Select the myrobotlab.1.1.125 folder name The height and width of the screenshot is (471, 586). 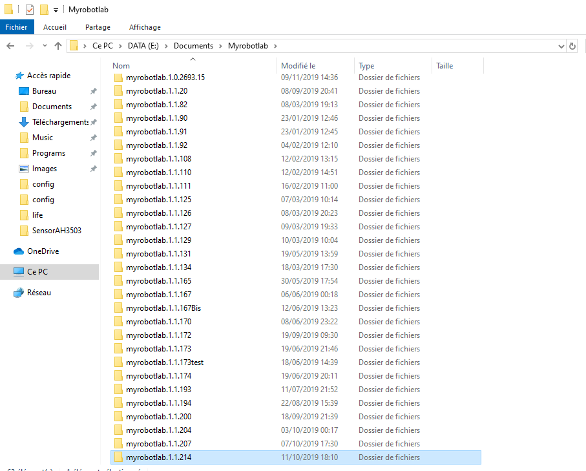158,200
